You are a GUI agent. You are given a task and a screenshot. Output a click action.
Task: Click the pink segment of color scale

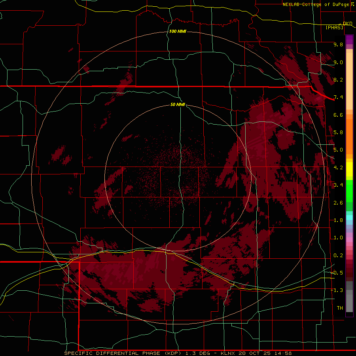pos(349,240)
